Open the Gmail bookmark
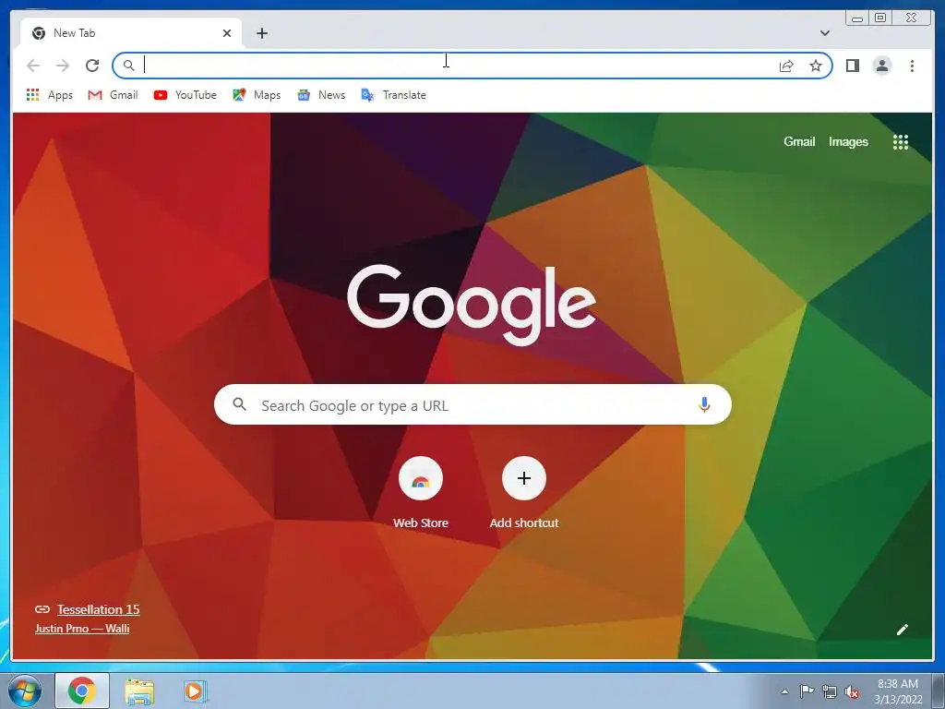The image size is (945, 709). [x=113, y=95]
